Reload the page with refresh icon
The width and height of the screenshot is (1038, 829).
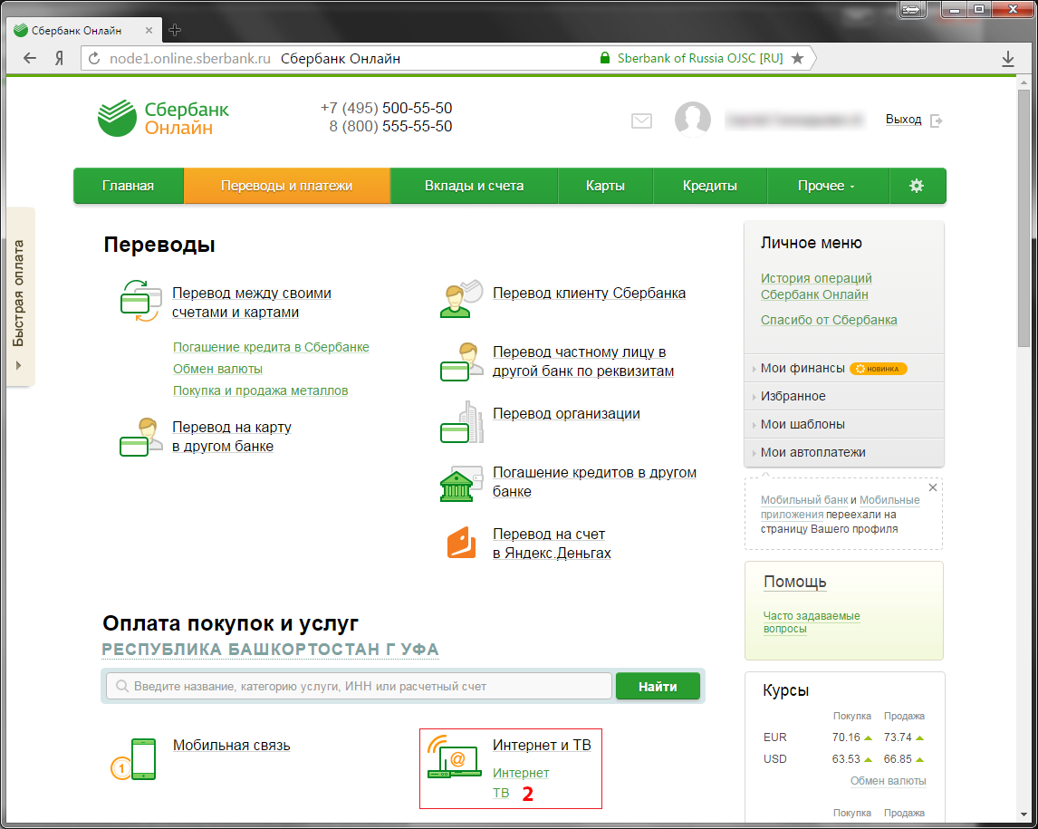click(94, 58)
